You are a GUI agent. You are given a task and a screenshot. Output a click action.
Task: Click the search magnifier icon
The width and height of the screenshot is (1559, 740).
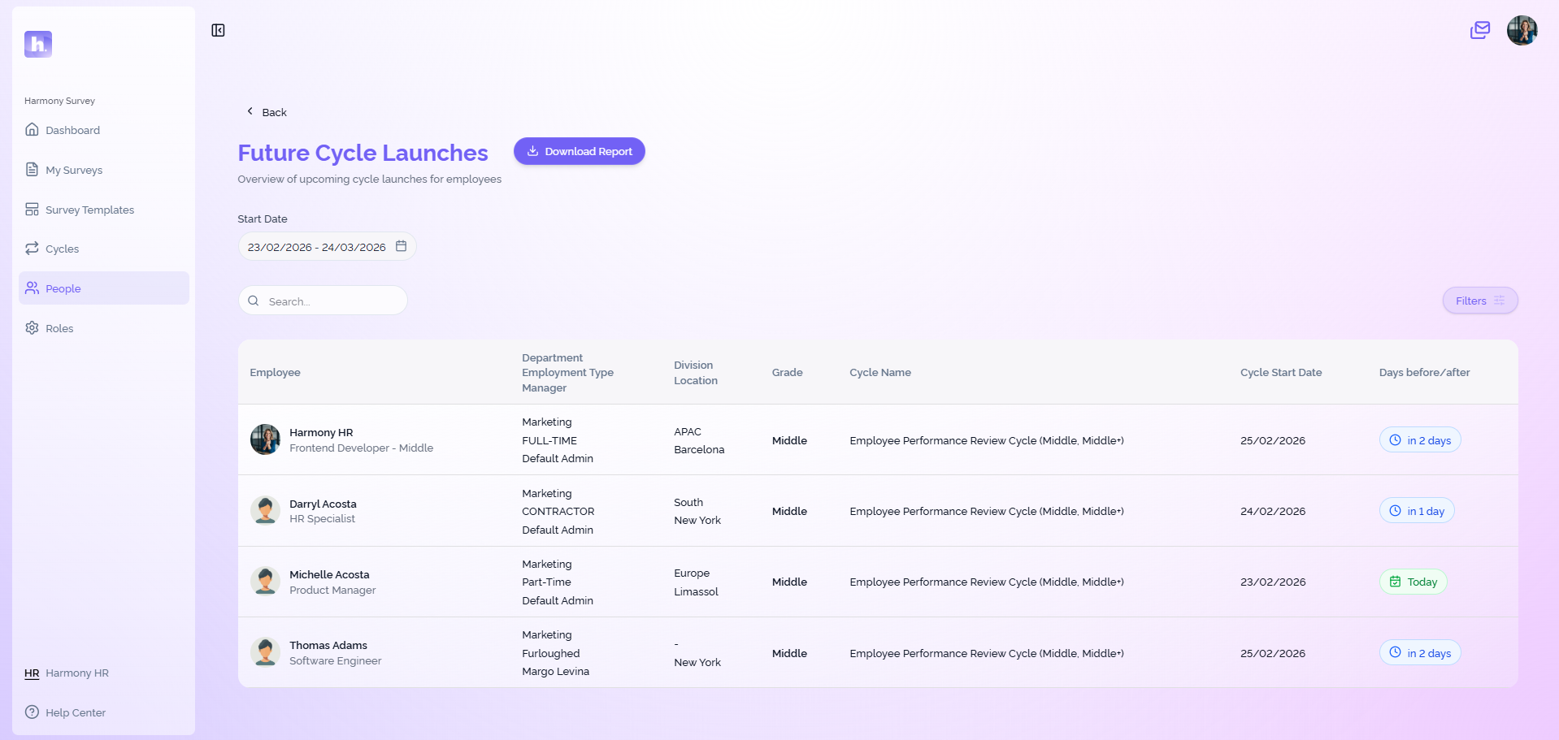[254, 300]
